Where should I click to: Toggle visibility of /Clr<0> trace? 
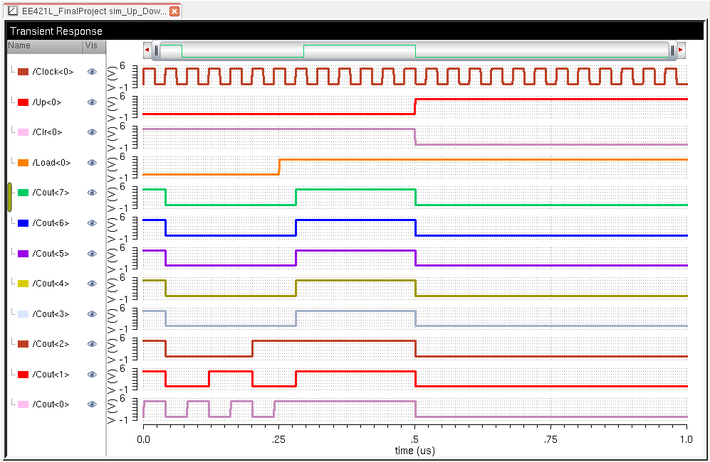tap(92, 132)
